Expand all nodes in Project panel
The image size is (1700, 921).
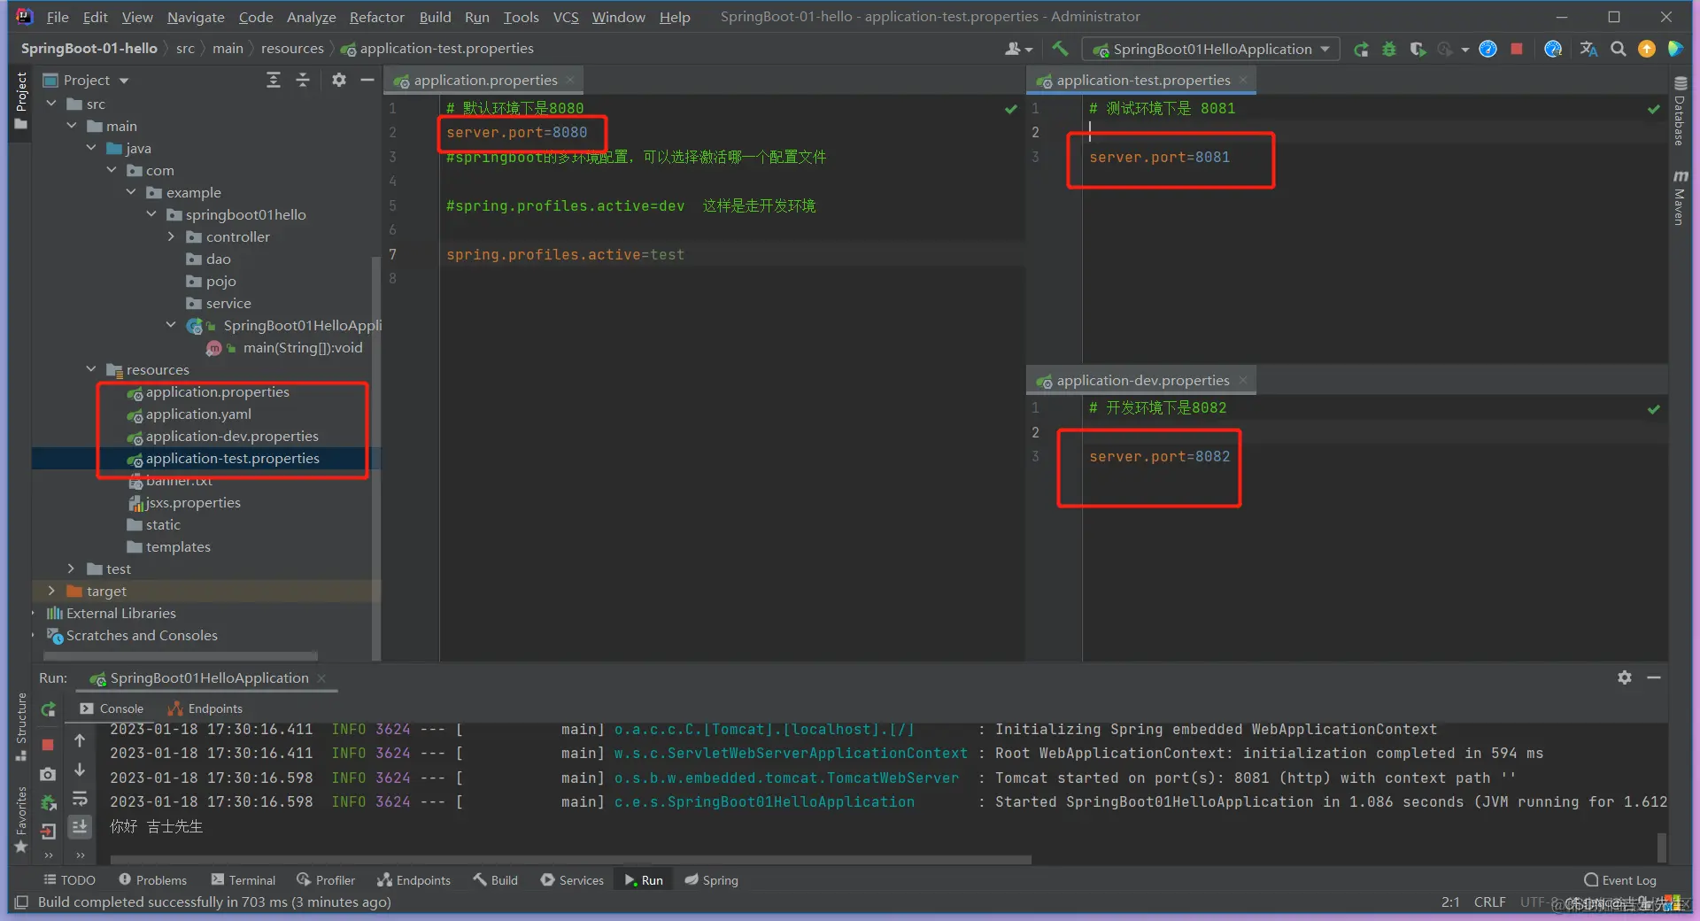click(x=274, y=81)
